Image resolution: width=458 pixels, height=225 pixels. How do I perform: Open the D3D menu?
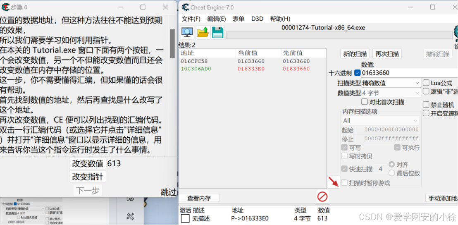point(258,19)
